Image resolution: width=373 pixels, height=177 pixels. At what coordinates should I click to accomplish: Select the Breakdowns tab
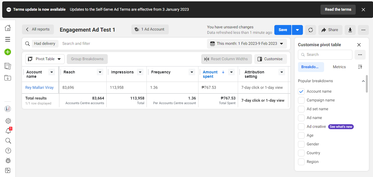(311, 67)
